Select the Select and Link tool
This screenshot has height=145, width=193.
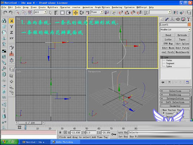click(x=18, y=13)
